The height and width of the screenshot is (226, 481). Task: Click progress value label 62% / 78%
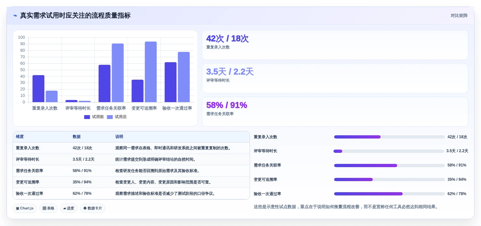[x=457, y=194]
